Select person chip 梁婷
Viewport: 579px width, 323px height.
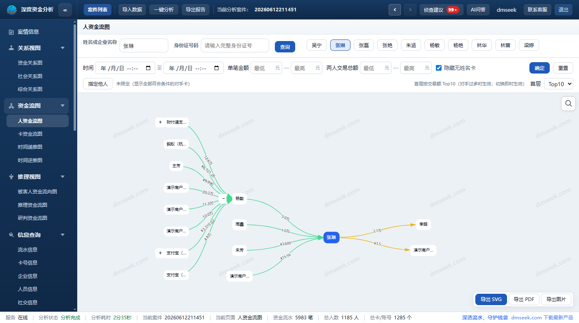(529, 45)
